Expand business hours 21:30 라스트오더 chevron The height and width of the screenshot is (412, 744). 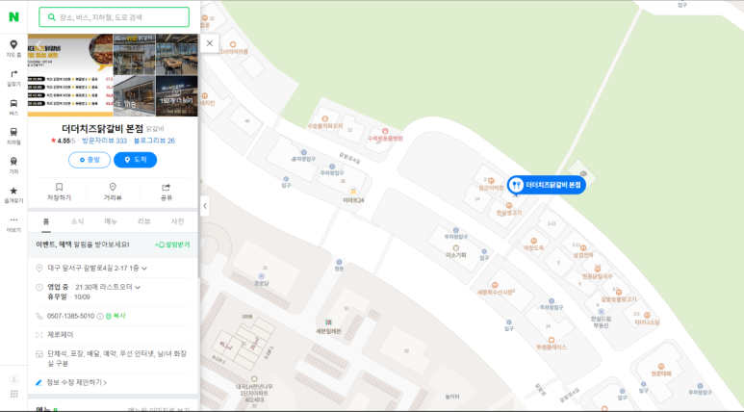pos(138,287)
